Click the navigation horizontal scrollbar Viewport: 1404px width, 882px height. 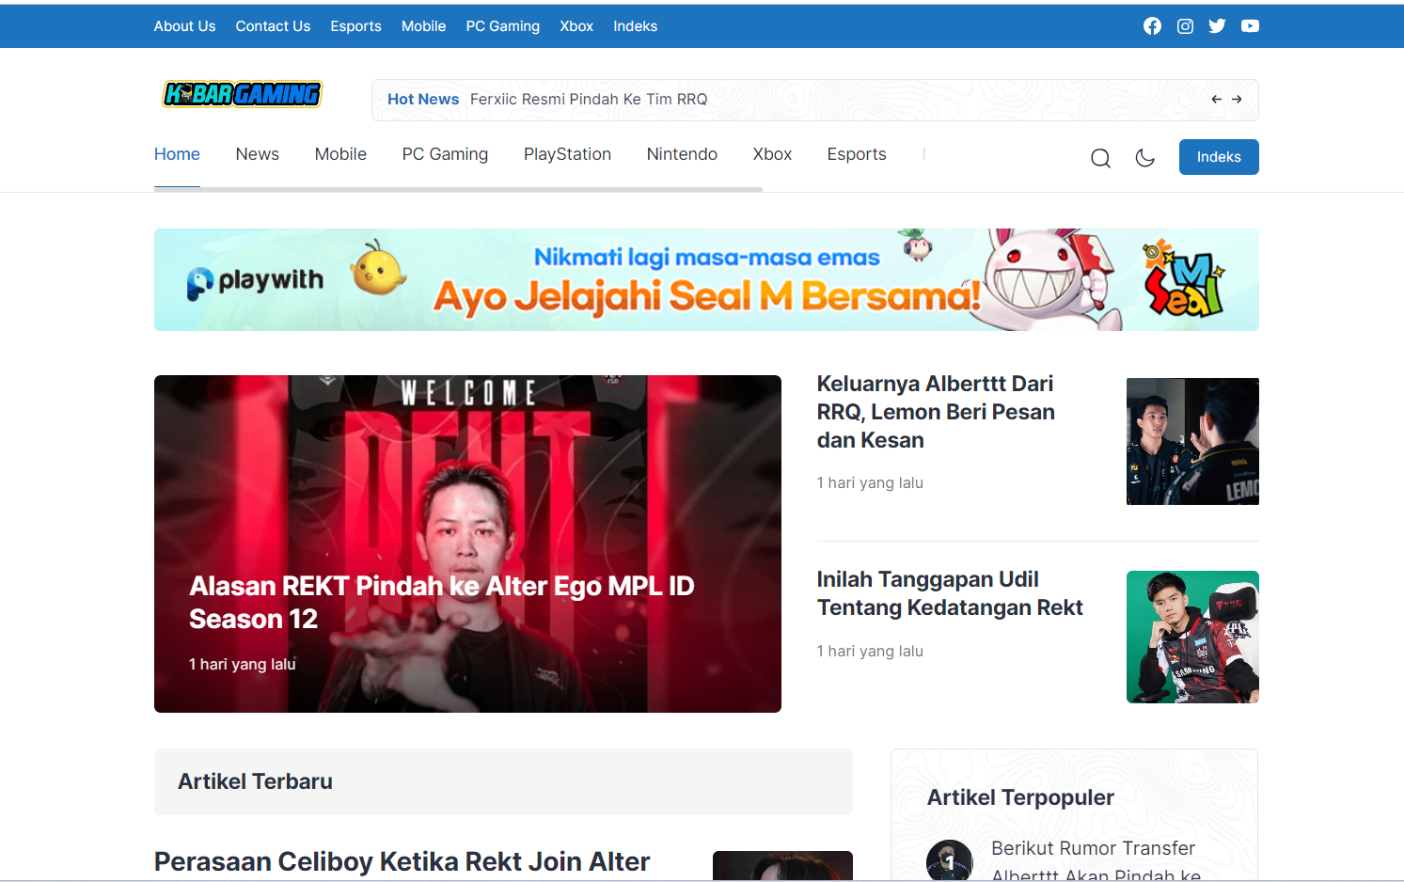(458, 189)
